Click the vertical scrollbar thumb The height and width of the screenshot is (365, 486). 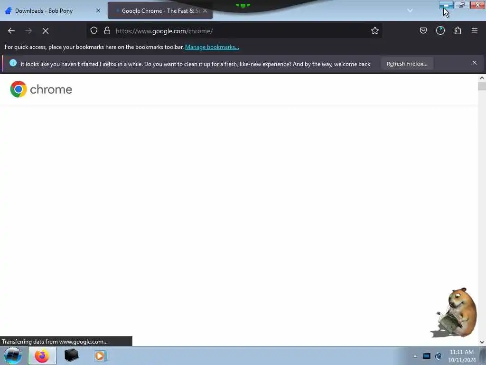click(482, 86)
